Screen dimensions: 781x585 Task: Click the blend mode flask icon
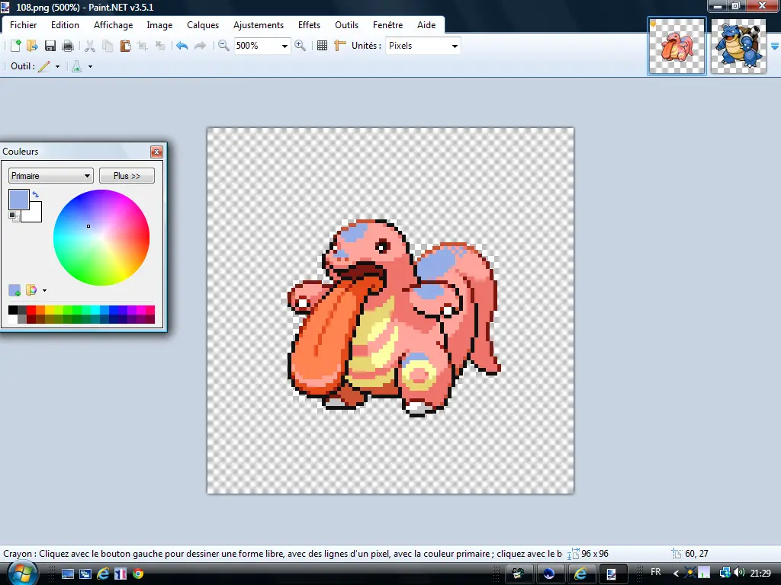[77, 66]
